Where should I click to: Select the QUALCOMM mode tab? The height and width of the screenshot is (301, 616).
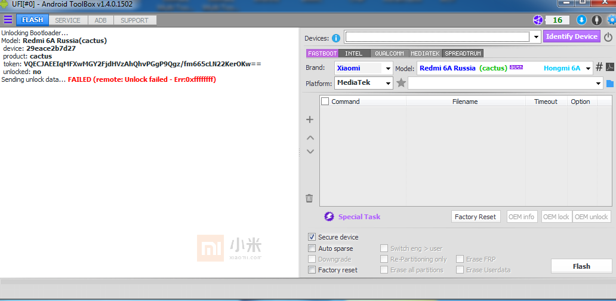tap(389, 53)
